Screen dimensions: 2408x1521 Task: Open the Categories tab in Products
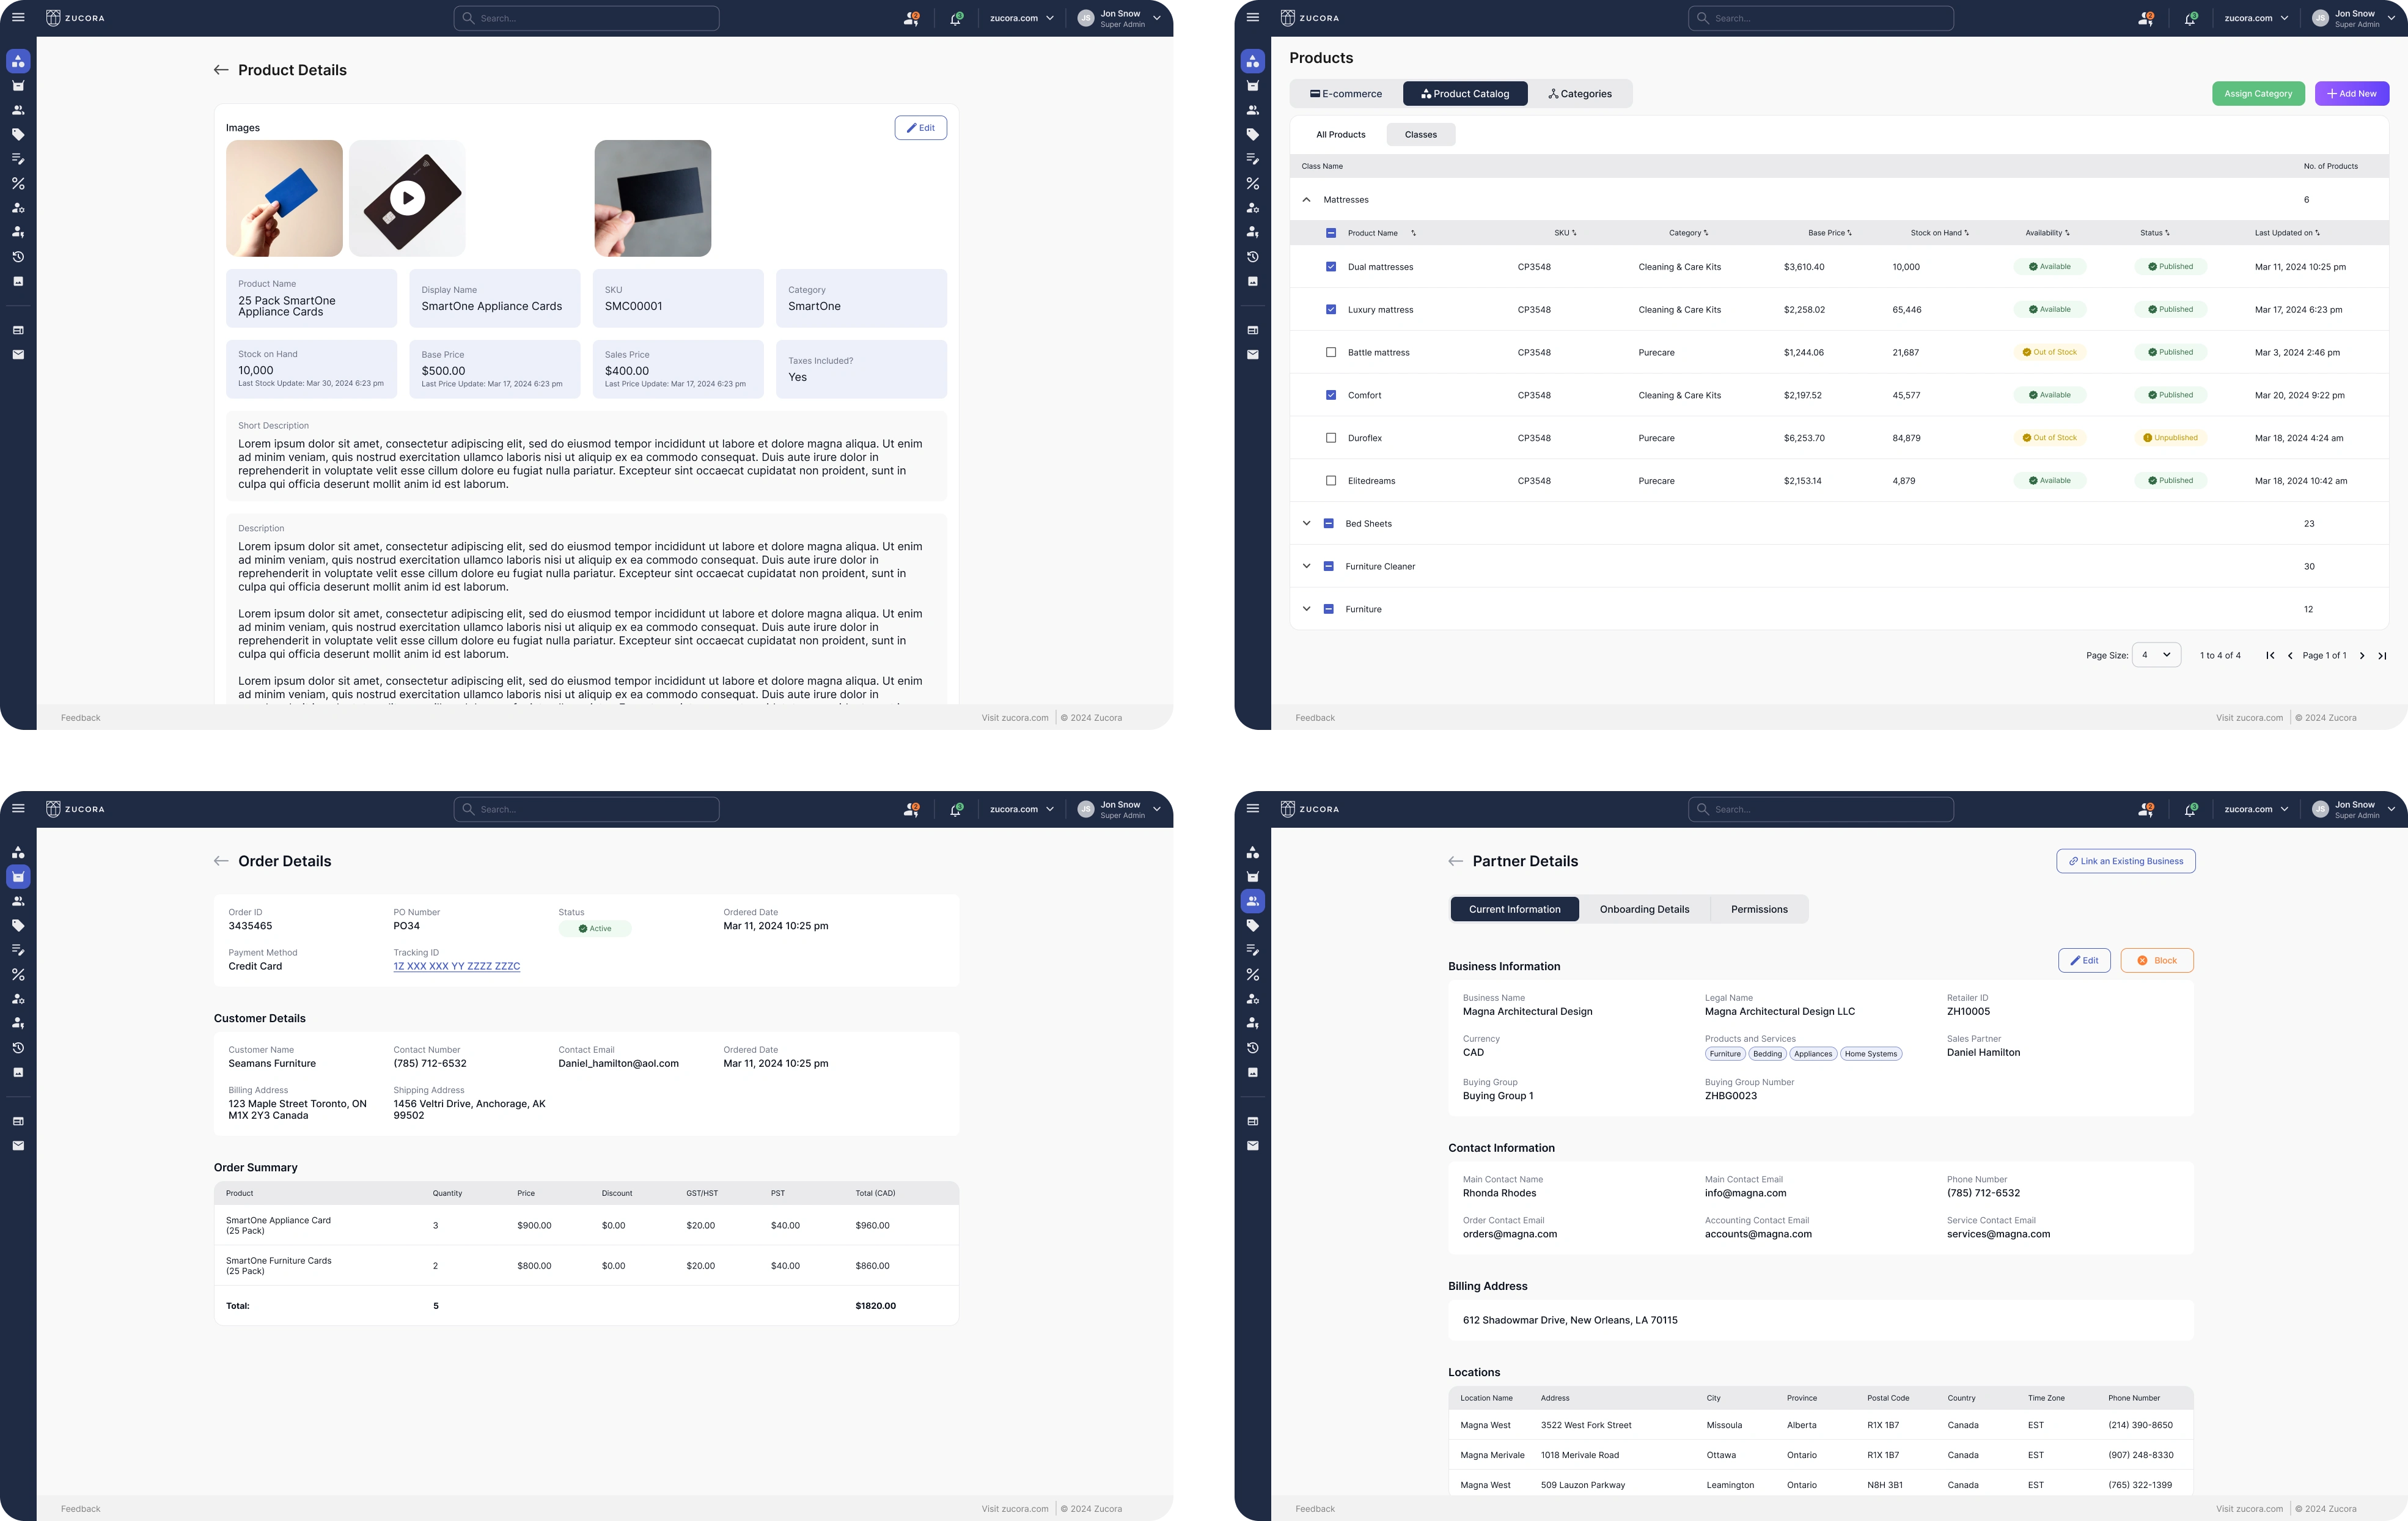tap(1580, 94)
